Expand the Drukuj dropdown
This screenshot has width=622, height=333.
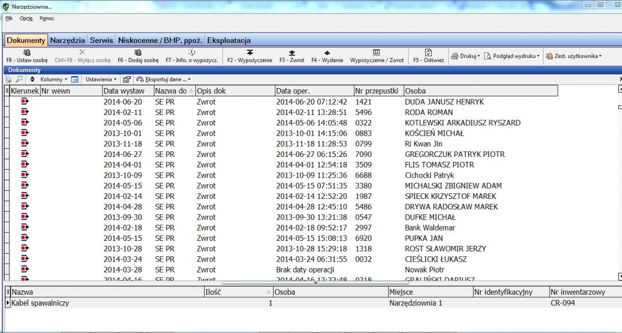click(x=465, y=56)
